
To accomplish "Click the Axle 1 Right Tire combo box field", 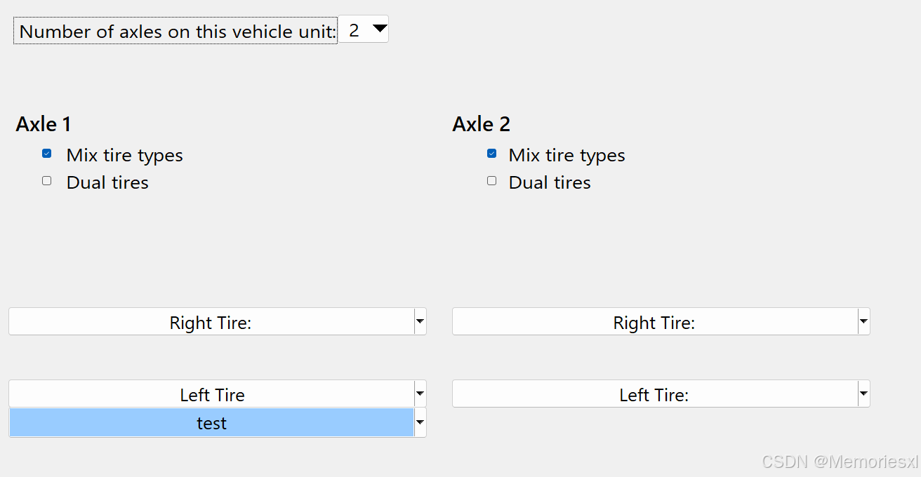I will coord(211,322).
